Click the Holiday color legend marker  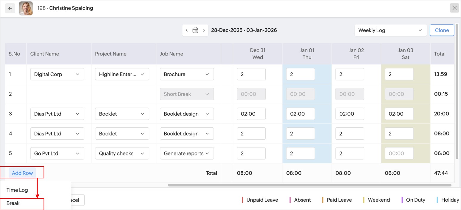[437, 200]
